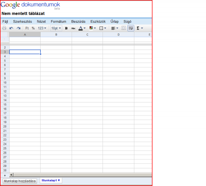Select row 15 header
Viewport: 206px width, 186px height.
point(5,105)
